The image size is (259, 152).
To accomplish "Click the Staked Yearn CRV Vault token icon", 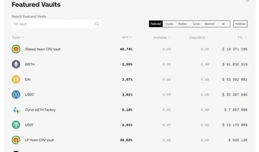I will coord(16,49).
